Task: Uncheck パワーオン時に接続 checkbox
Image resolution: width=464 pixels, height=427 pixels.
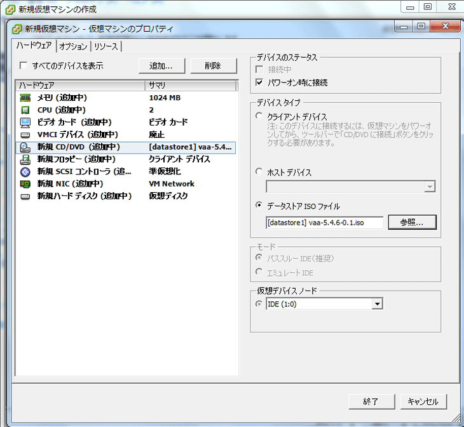Action: (x=259, y=82)
